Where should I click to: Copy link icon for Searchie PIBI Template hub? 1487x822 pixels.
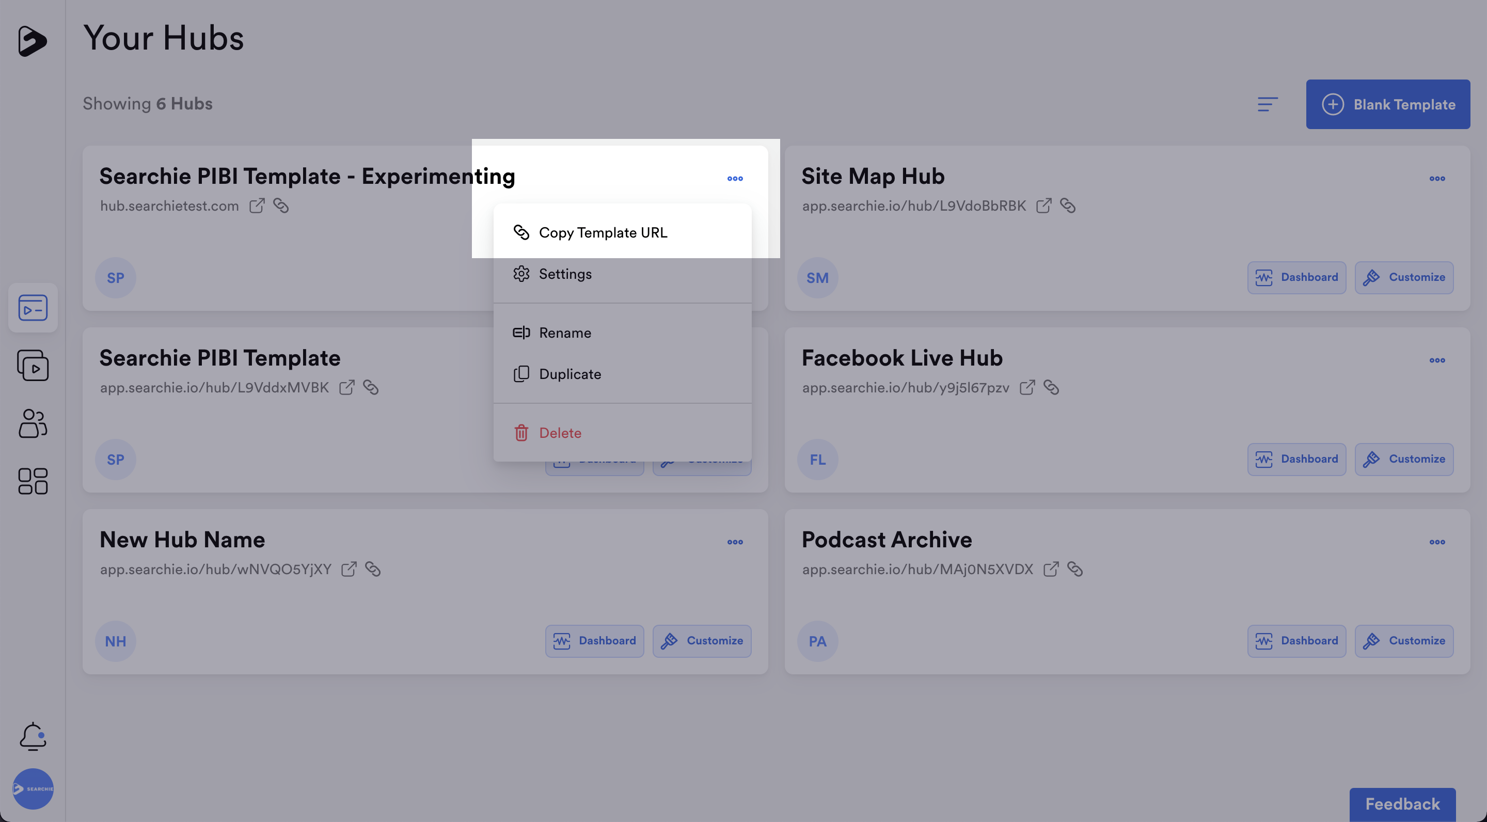click(x=371, y=387)
